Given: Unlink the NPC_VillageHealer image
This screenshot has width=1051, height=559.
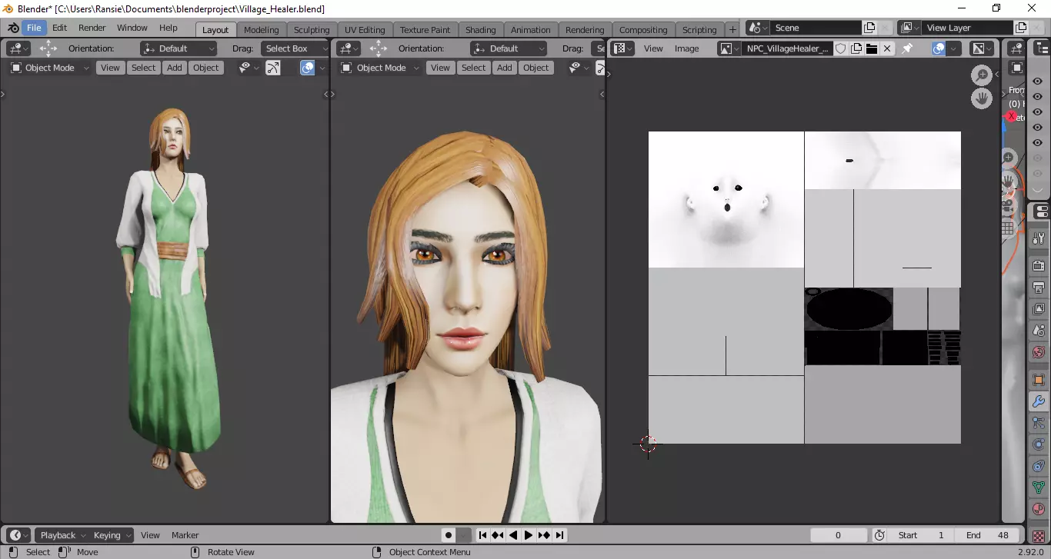Looking at the screenshot, I should (x=887, y=48).
